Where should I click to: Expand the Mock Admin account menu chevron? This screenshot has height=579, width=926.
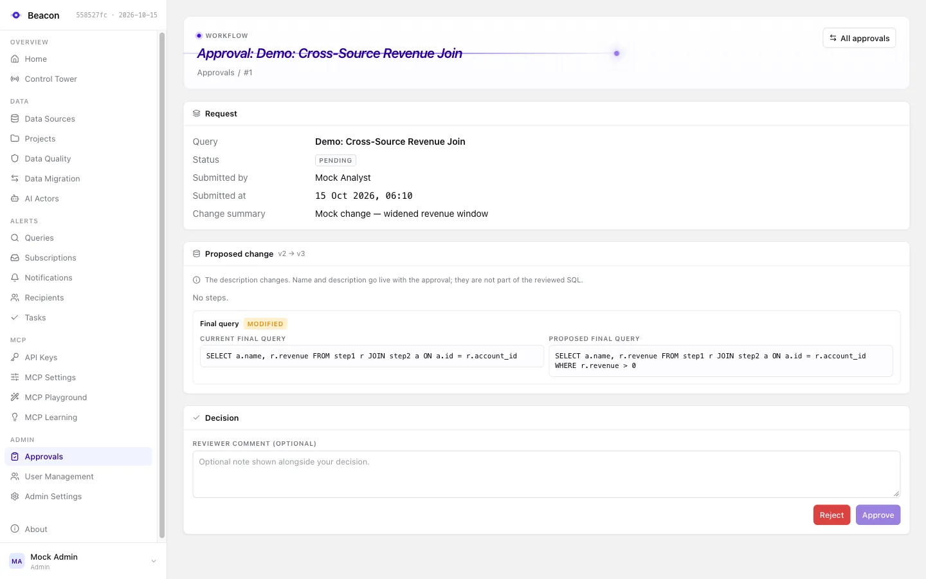coord(154,561)
